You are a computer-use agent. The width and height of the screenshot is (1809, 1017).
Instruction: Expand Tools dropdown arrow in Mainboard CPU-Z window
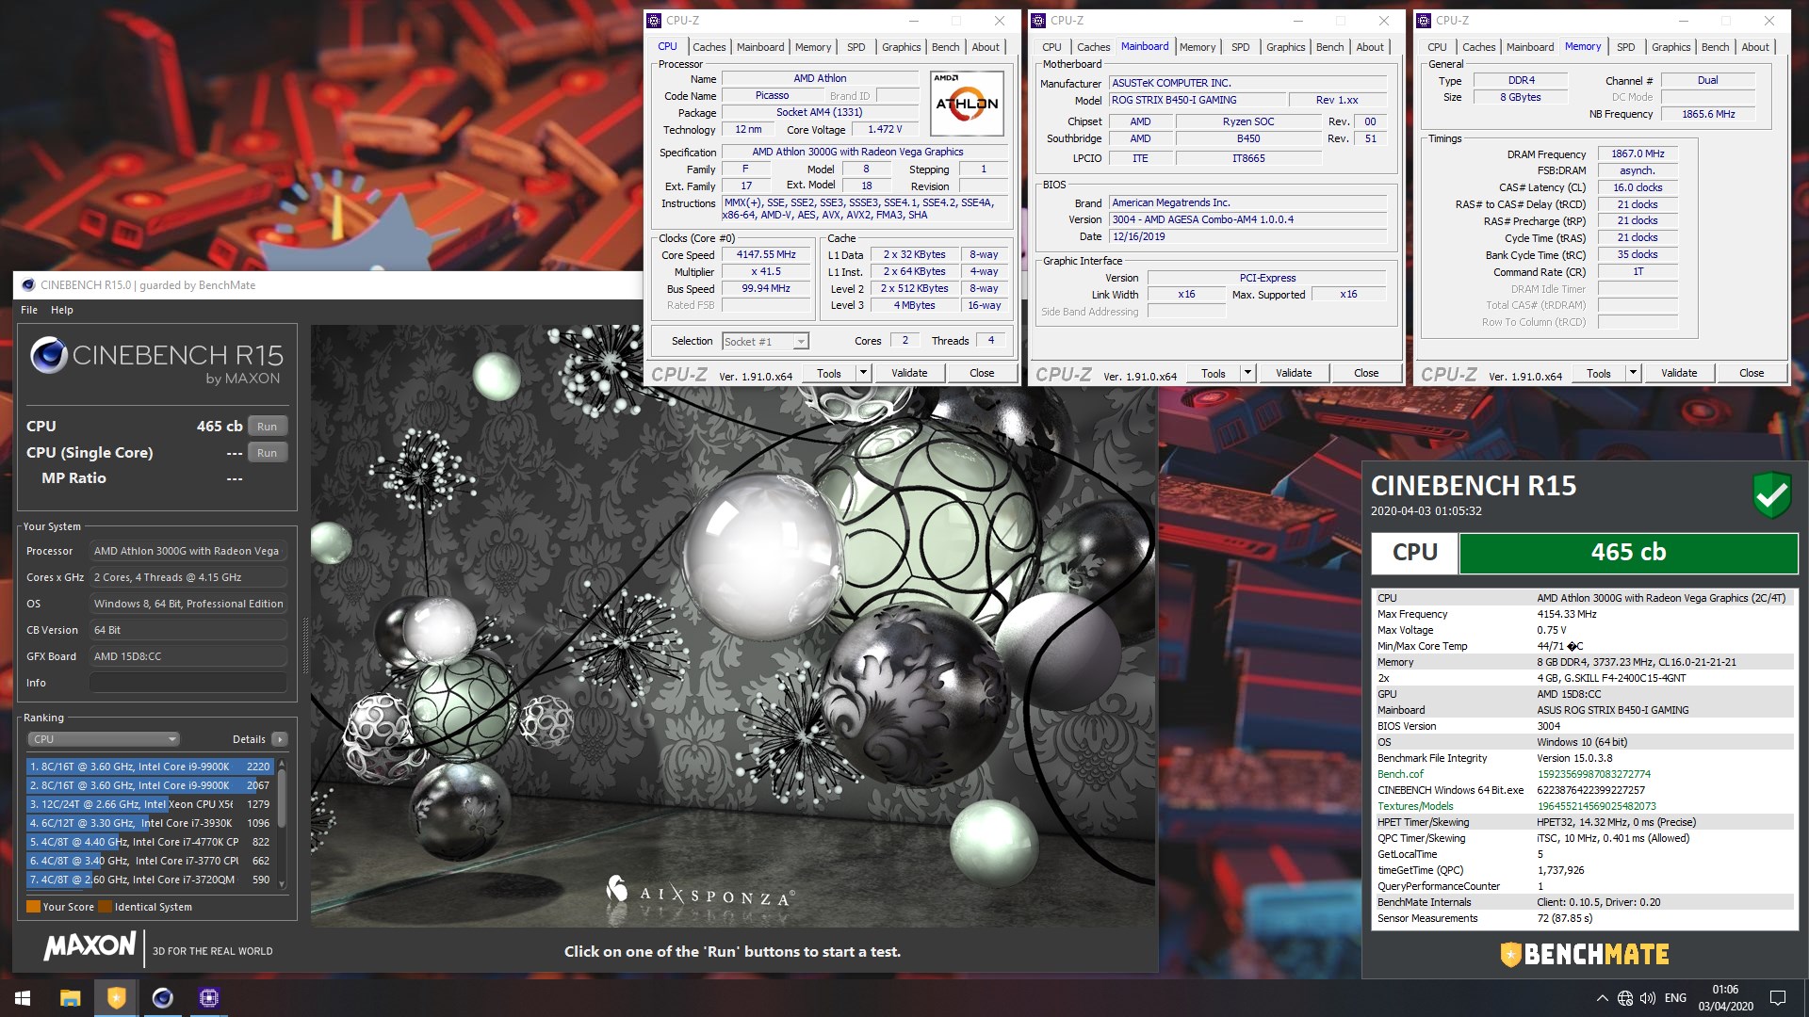click(x=1247, y=373)
